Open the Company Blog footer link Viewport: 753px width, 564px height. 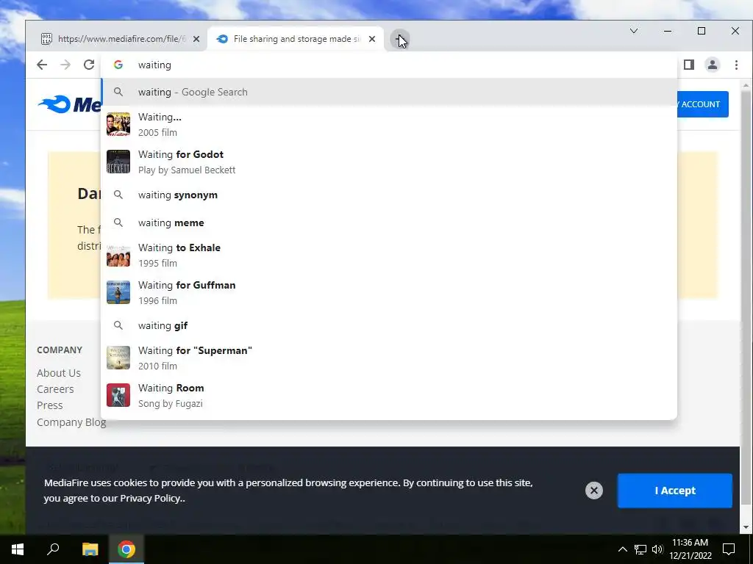point(71,422)
